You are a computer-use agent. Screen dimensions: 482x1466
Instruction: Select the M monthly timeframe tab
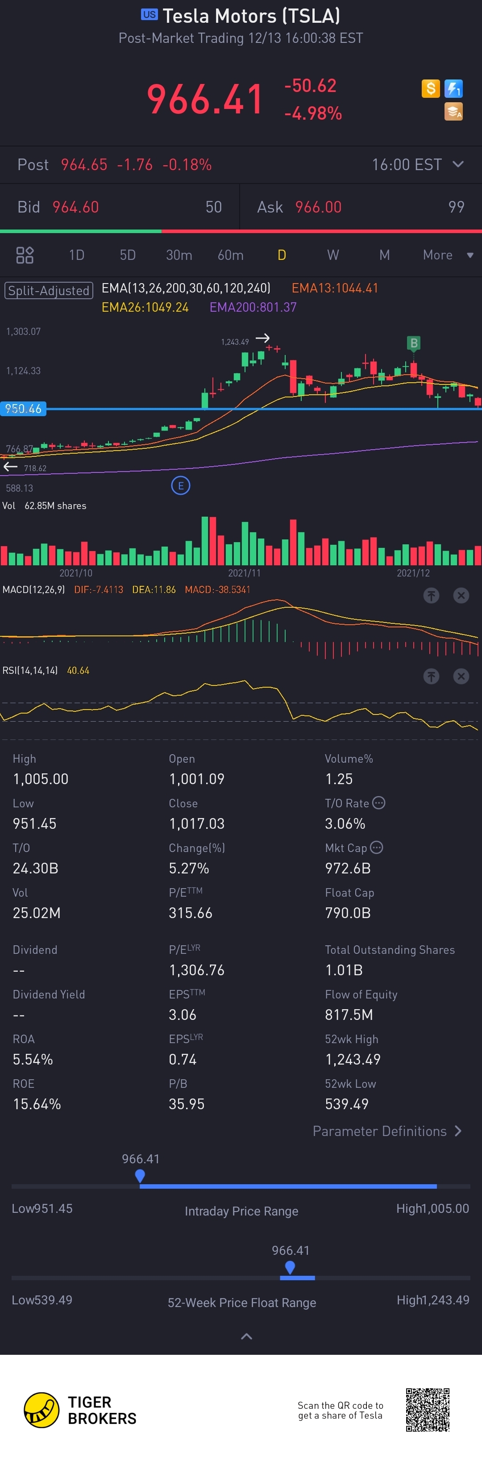pyautogui.click(x=385, y=255)
